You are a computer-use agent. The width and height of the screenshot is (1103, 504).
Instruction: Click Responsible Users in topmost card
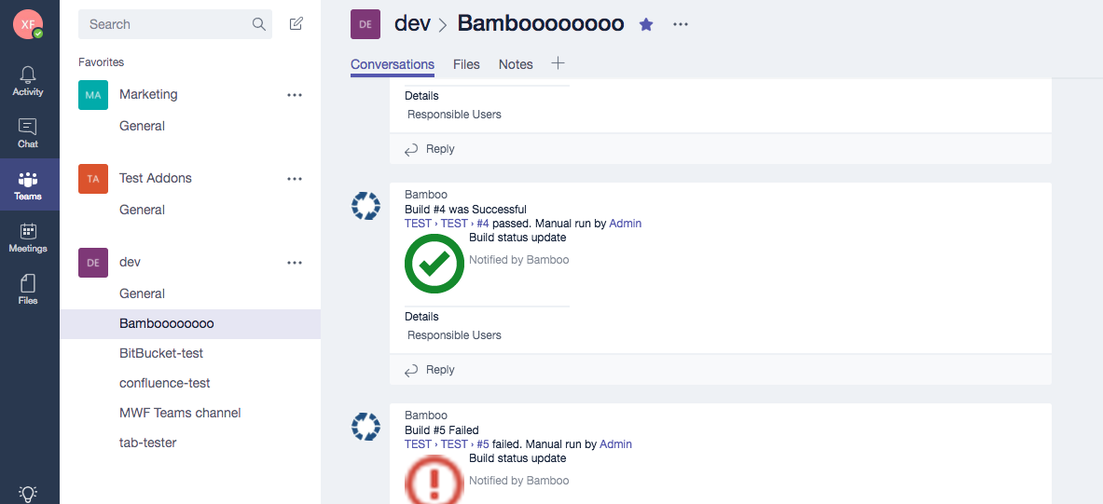pyautogui.click(x=454, y=114)
